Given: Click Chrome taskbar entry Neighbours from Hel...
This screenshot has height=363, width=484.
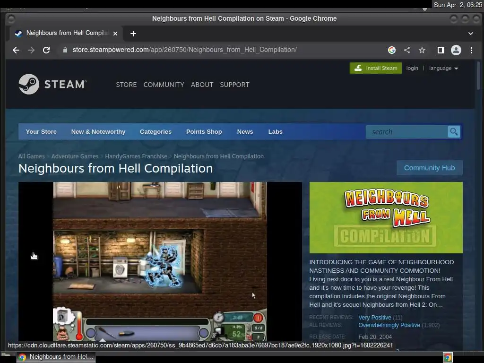Looking at the screenshot, I should tap(56, 357).
